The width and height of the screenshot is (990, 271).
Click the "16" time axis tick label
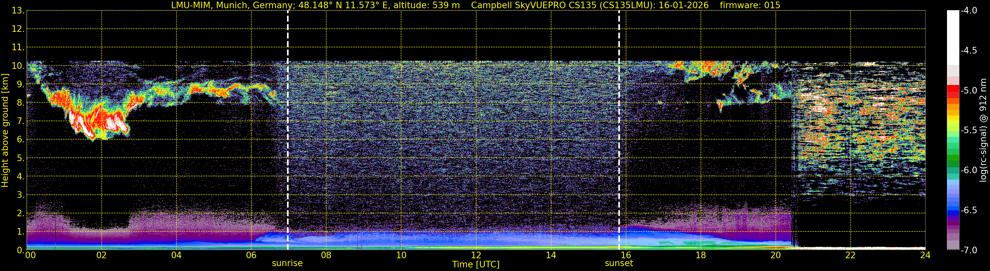626,256
